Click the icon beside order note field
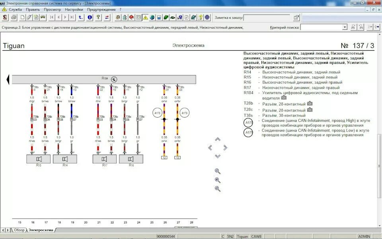This screenshot has height=239, width=382. tap(296, 17)
